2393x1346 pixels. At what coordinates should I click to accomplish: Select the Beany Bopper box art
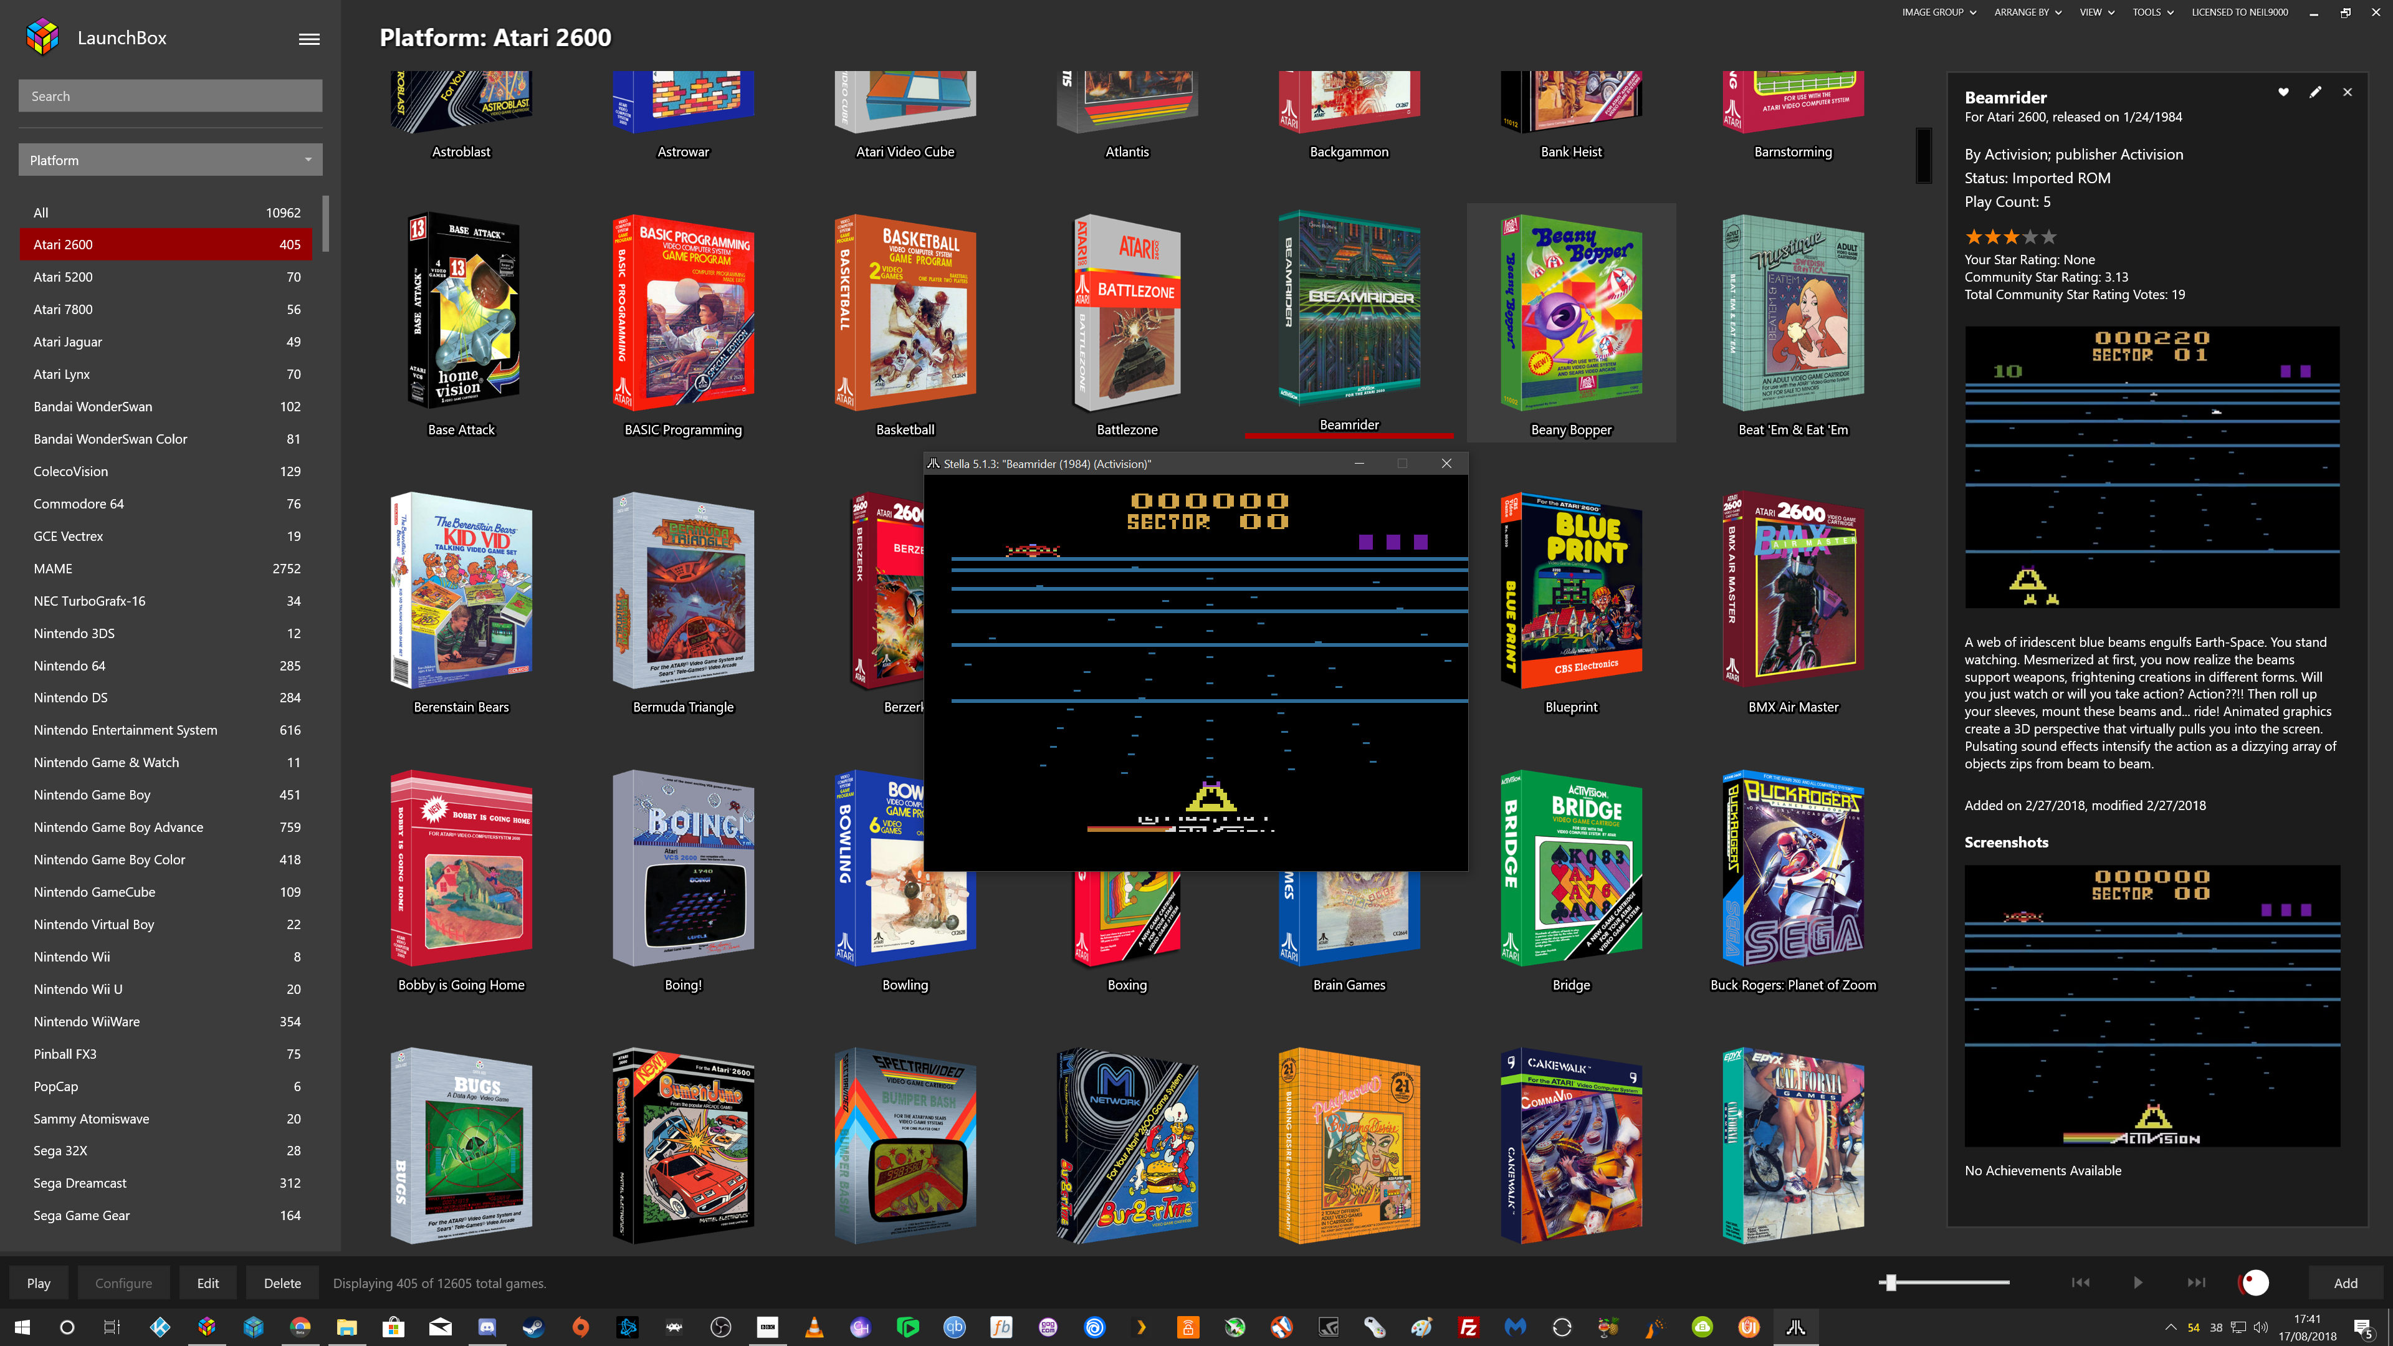[1571, 312]
